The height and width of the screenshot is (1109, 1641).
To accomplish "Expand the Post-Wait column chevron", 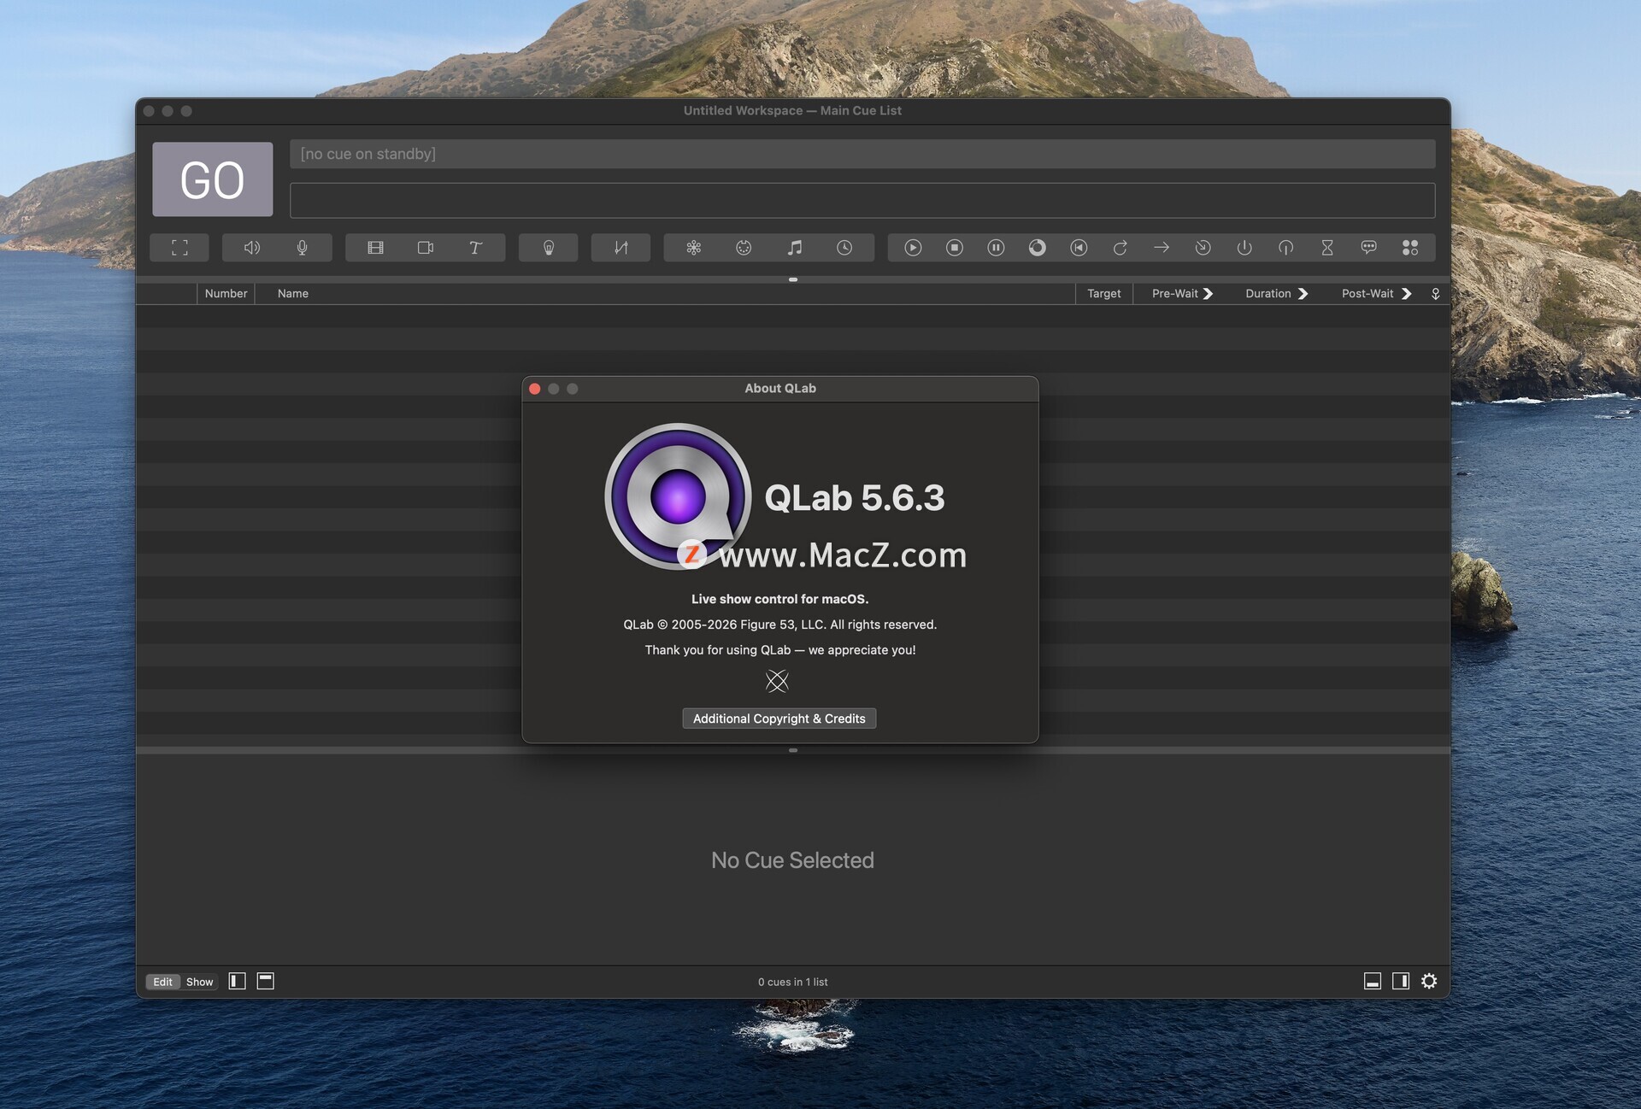I will pos(1406,293).
